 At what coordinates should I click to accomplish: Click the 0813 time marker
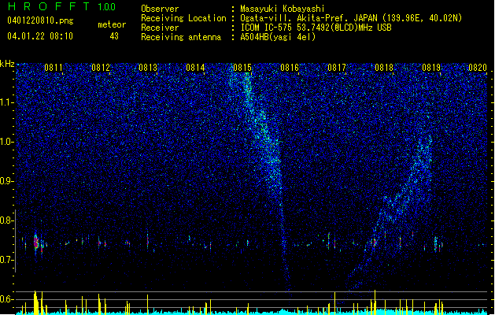[148, 68]
